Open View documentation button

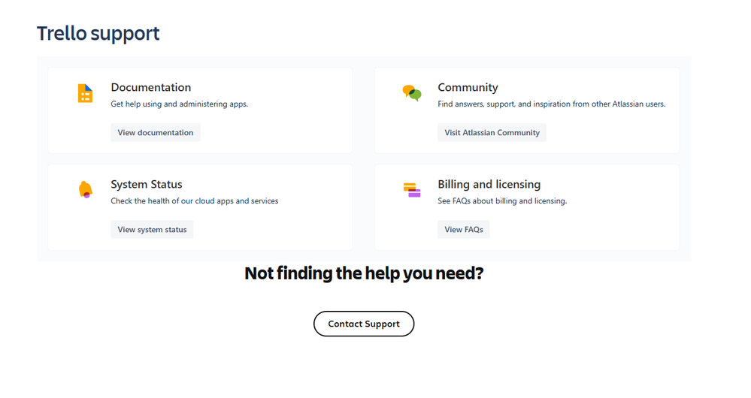tap(156, 133)
